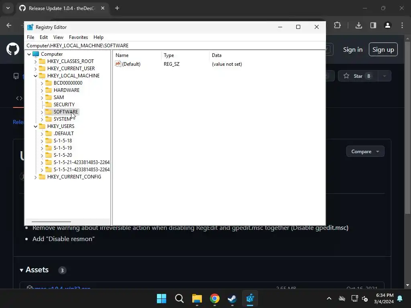Select the HKEY_USERS folder icon

pyautogui.click(x=42, y=126)
